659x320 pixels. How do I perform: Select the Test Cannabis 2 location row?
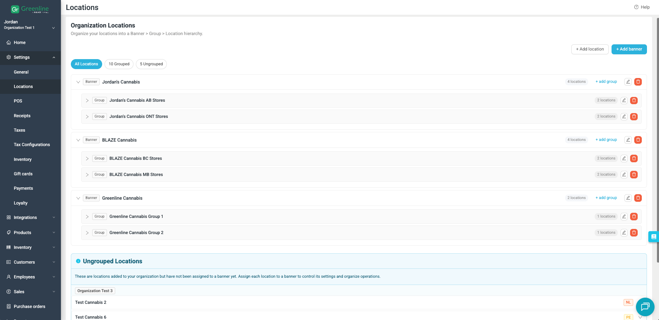pos(359,302)
